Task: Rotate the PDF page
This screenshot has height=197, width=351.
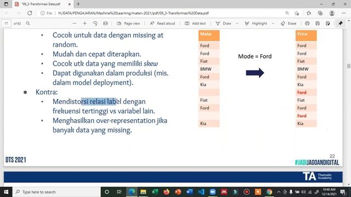Action: 95,23
